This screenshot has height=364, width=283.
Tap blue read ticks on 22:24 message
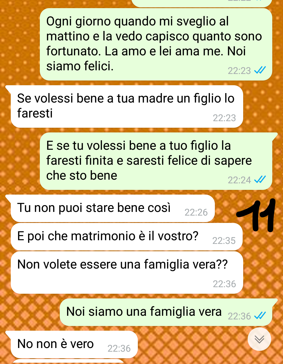tap(260, 180)
